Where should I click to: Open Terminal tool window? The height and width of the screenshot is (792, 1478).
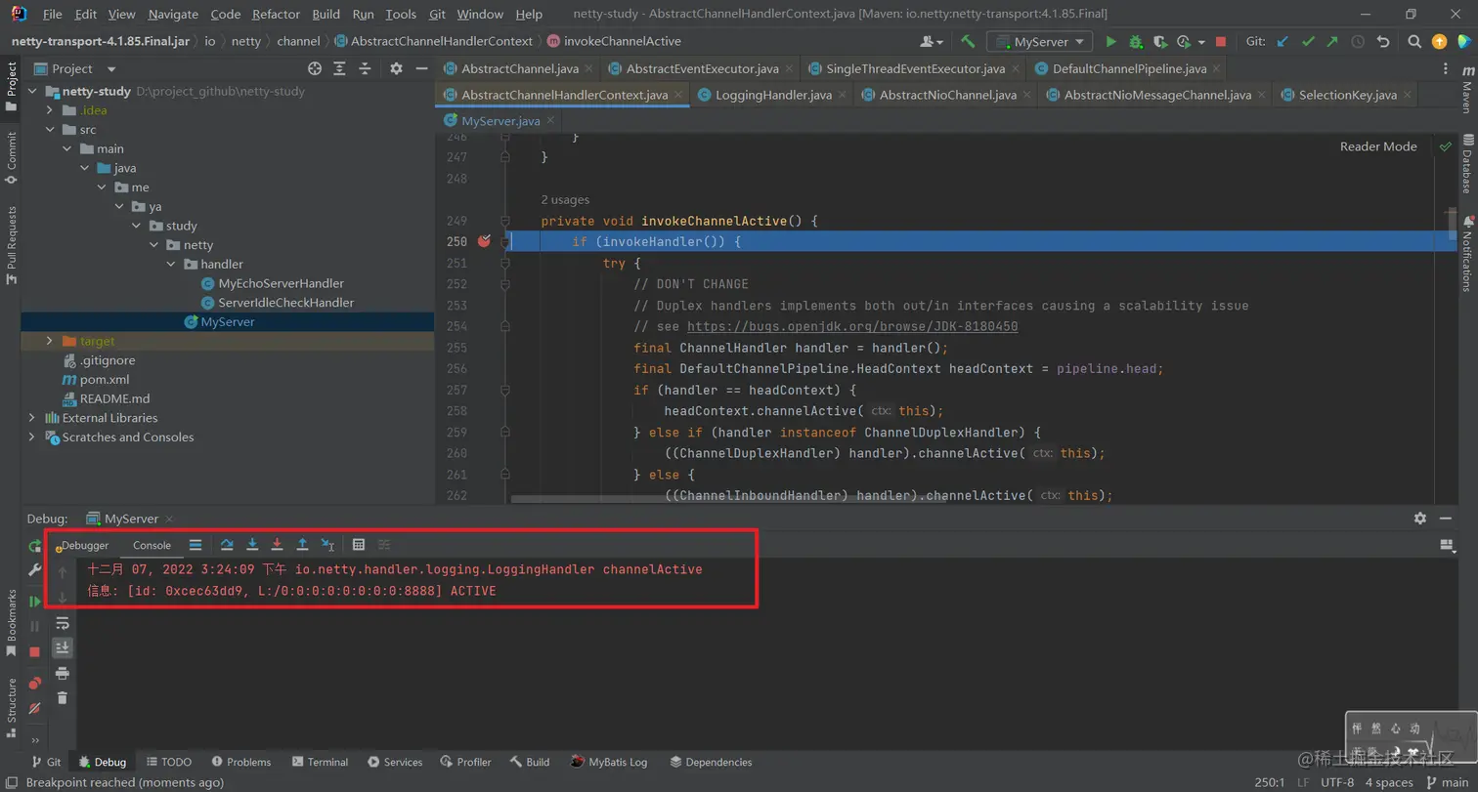tap(319, 762)
